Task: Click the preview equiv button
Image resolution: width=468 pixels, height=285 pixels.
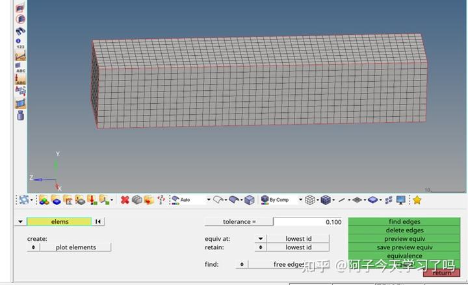Action: click(x=404, y=239)
